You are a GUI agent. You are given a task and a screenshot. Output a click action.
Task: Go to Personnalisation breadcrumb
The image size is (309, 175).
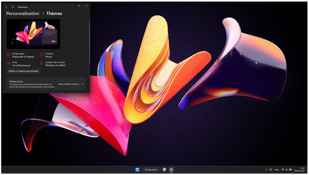point(23,13)
